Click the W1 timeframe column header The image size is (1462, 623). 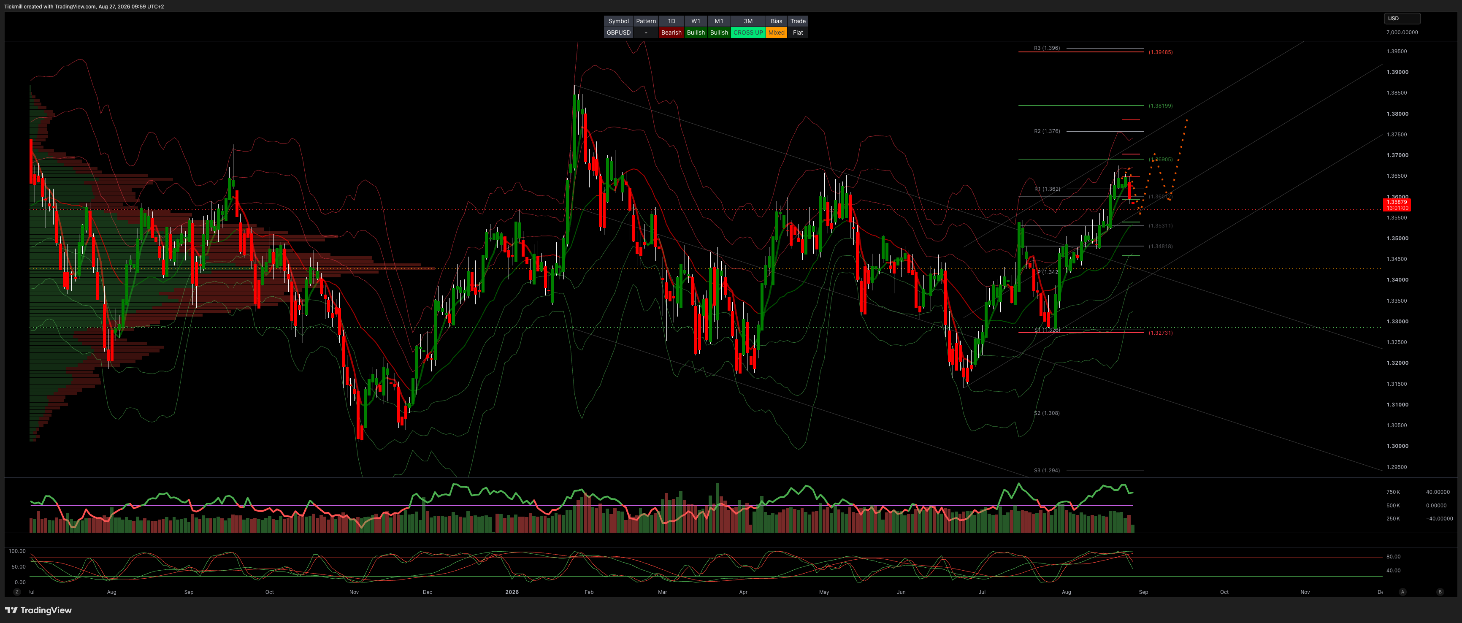coord(696,21)
